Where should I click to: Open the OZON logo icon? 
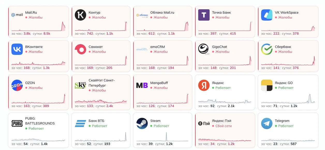pos(17,85)
